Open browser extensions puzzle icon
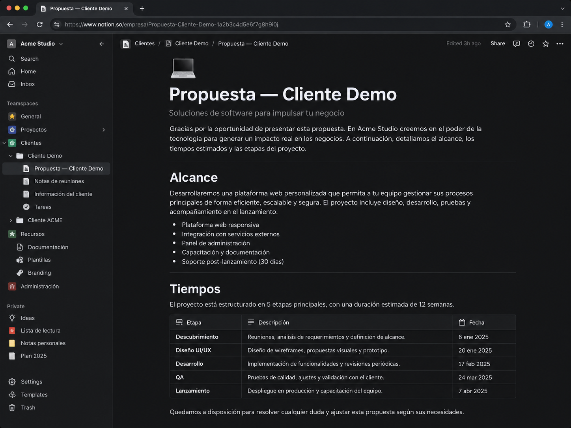Viewport: 571px width, 428px height. [526, 24]
